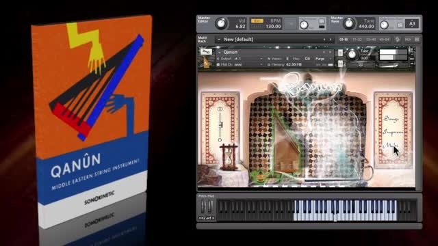Click the metronome volume knob

(x=304, y=25)
